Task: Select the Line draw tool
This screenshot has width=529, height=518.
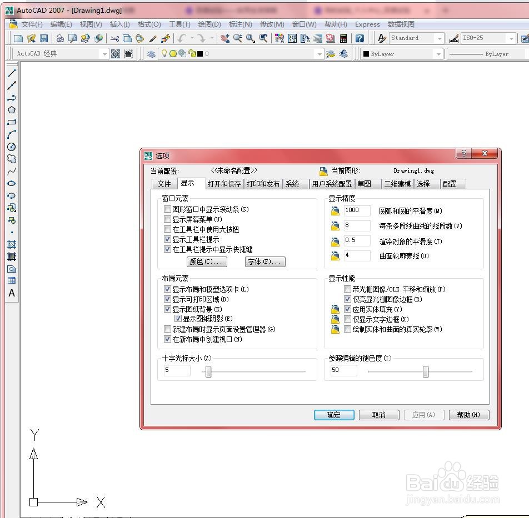Action: coord(12,73)
